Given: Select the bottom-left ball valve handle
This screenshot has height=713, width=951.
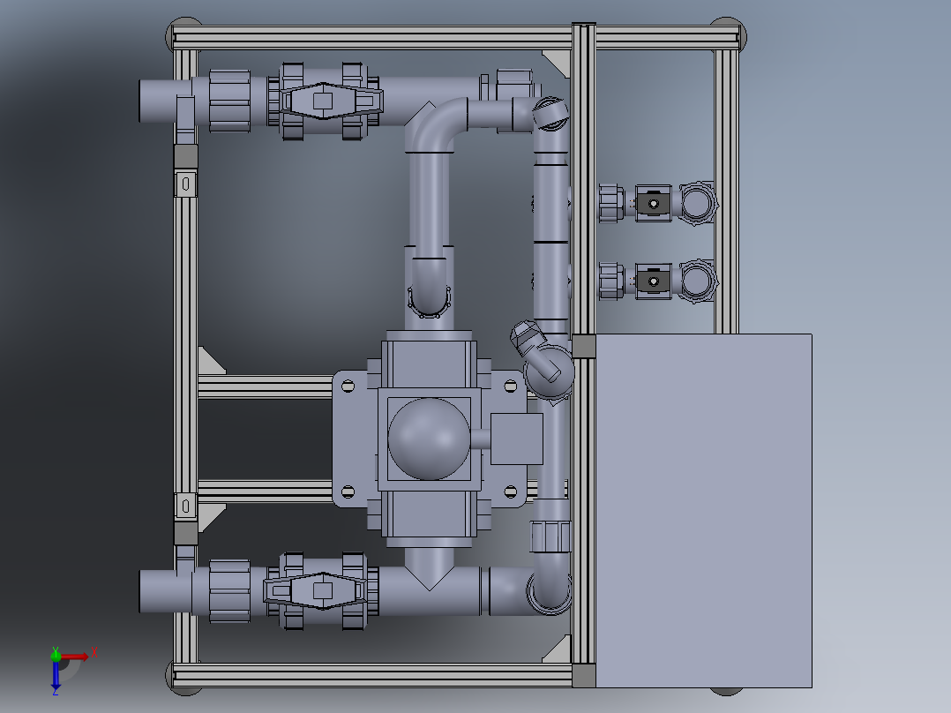Looking at the screenshot, I should pos(316,590).
